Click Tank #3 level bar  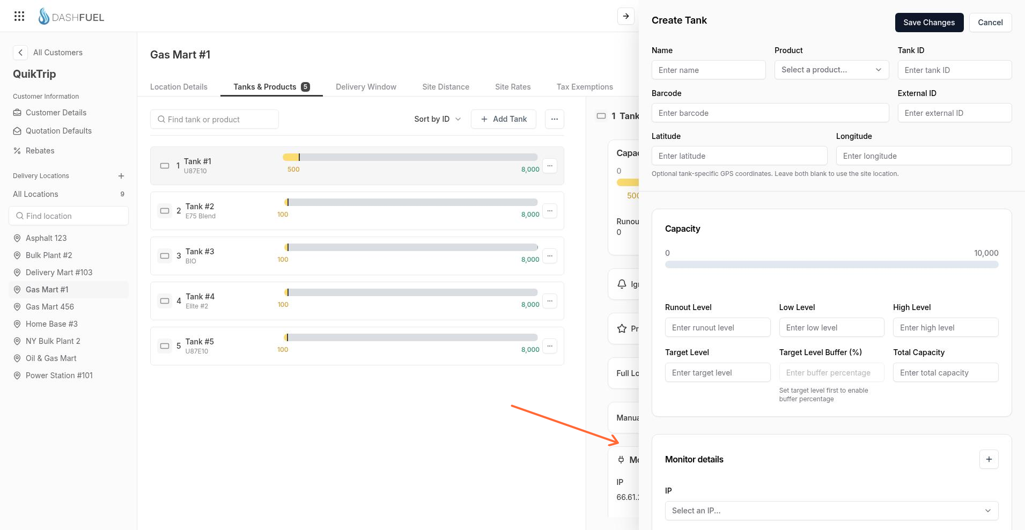coord(410,247)
